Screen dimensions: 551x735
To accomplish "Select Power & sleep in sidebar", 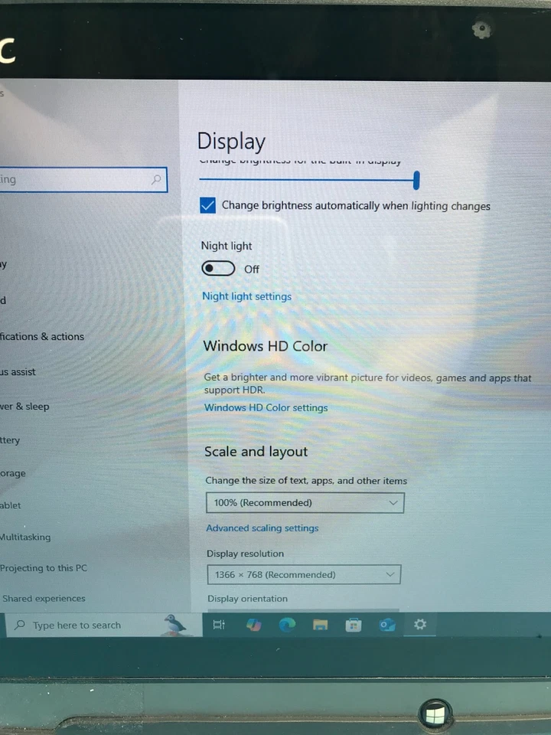I will [24, 407].
